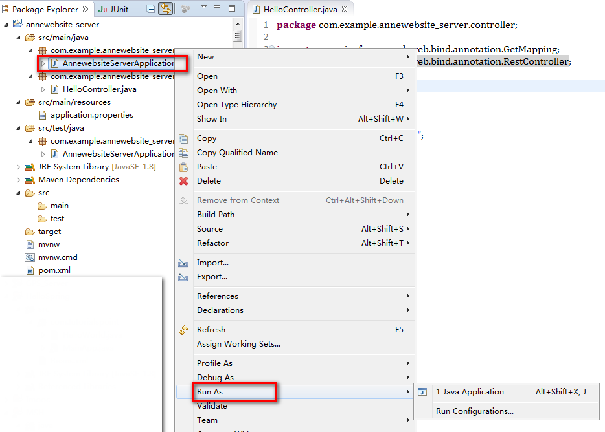The height and width of the screenshot is (432, 605).
Task: Click the JRE System Library icon
Action: (30, 167)
